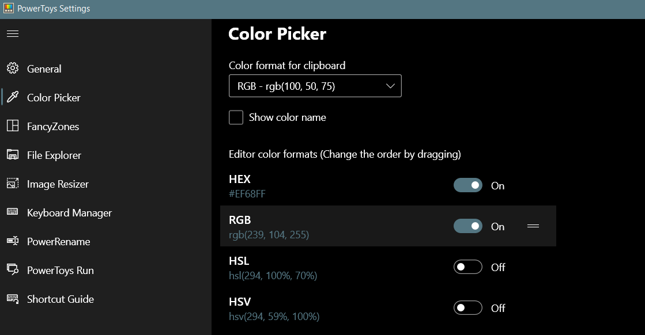Image resolution: width=645 pixels, height=335 pixels.
Task: Open FancyZones settings via its icon
Action: point(13,126)
